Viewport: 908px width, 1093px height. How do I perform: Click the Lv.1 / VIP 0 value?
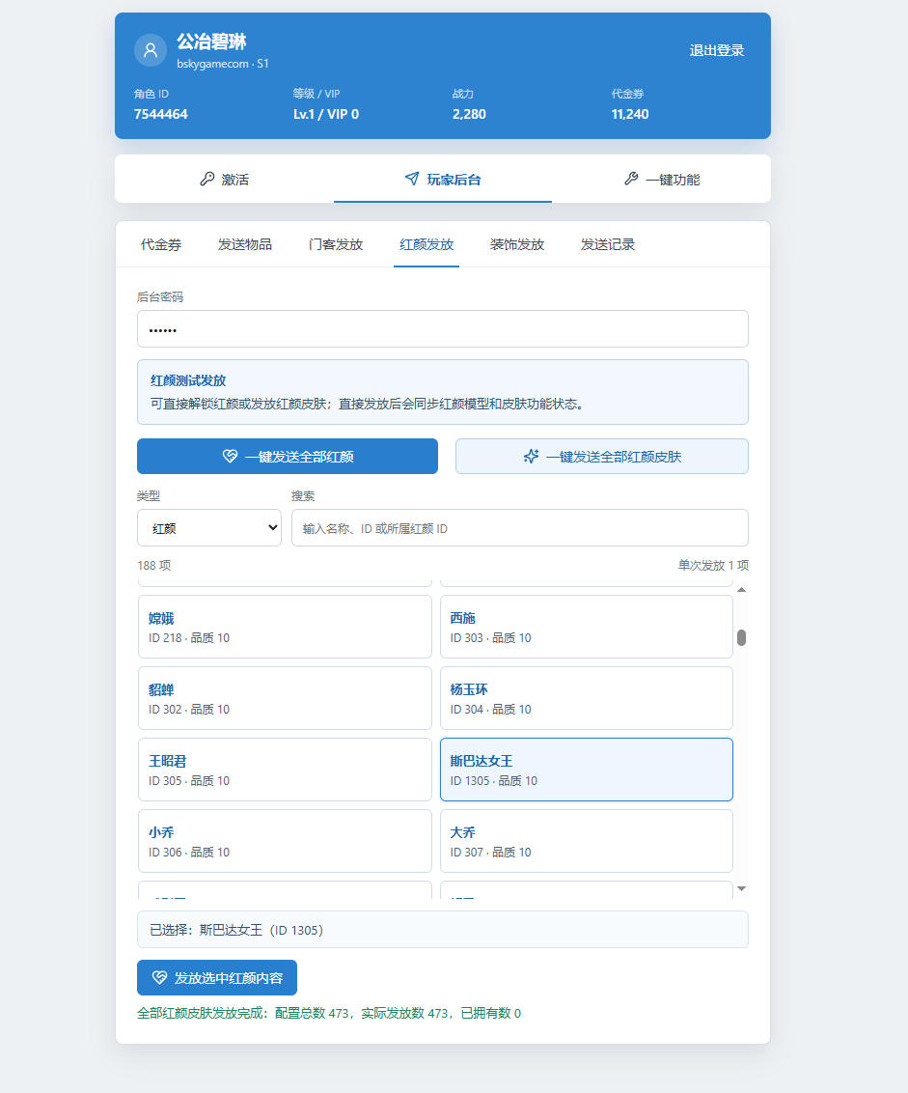coord(326,114)
